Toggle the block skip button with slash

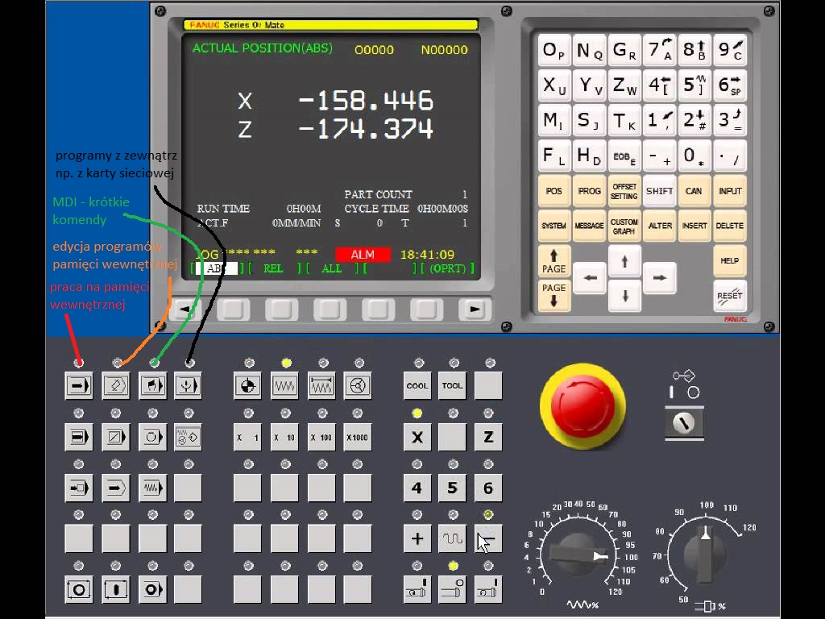pyautogui.click(x=116, y=437)
